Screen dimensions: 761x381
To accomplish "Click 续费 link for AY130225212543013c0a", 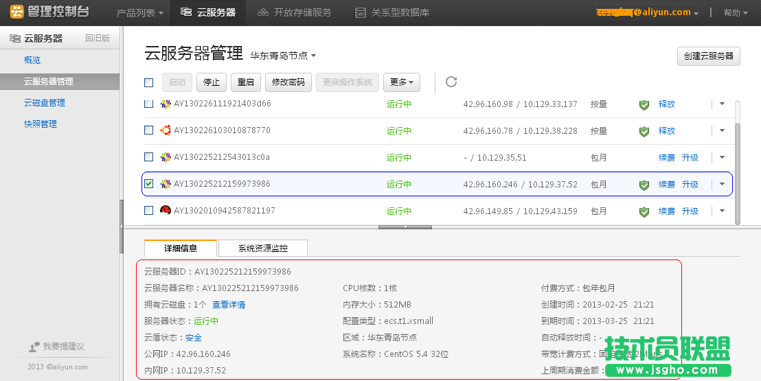I will [666, 157].
